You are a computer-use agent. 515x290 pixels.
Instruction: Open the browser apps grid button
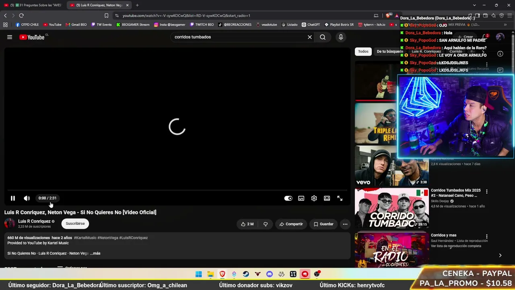5,25
